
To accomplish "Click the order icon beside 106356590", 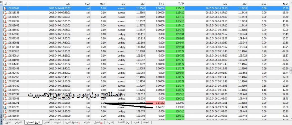I will pyautogui.click(x=5, y=30).
